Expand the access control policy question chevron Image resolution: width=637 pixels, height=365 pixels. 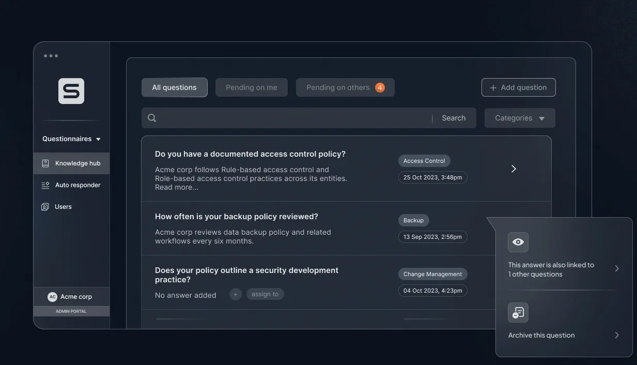514,169
